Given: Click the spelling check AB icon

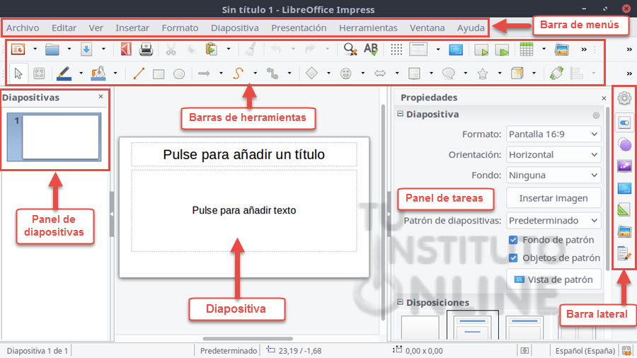Looking at the screenshot, I should [370, 50].
